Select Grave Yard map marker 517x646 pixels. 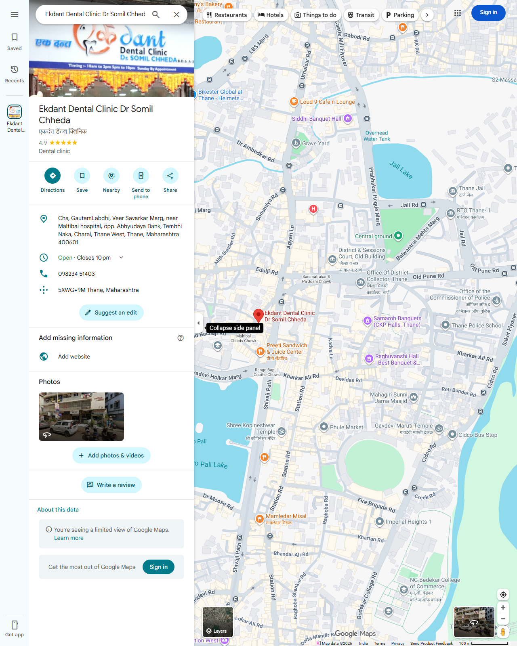296,143
